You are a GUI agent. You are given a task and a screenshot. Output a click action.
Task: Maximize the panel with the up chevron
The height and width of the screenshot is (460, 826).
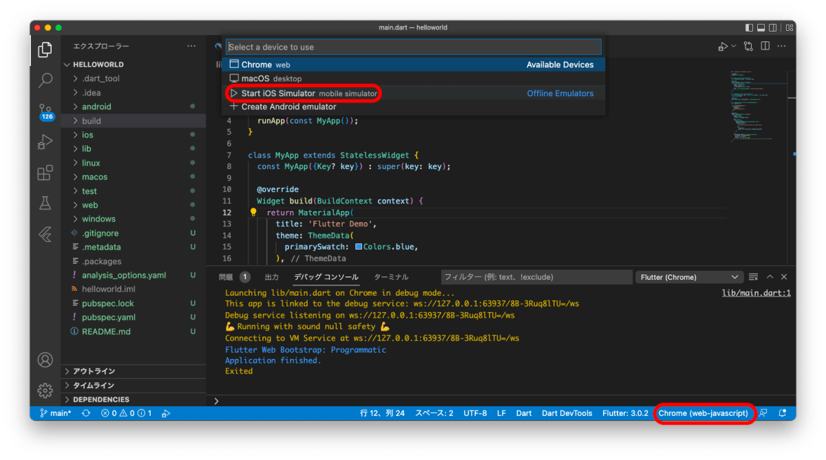point(770,277)
